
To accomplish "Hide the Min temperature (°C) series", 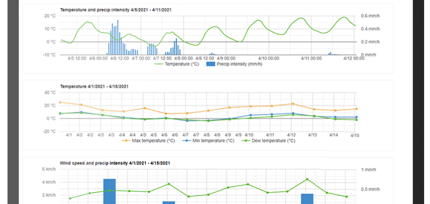I will click(x=207, y=141).
